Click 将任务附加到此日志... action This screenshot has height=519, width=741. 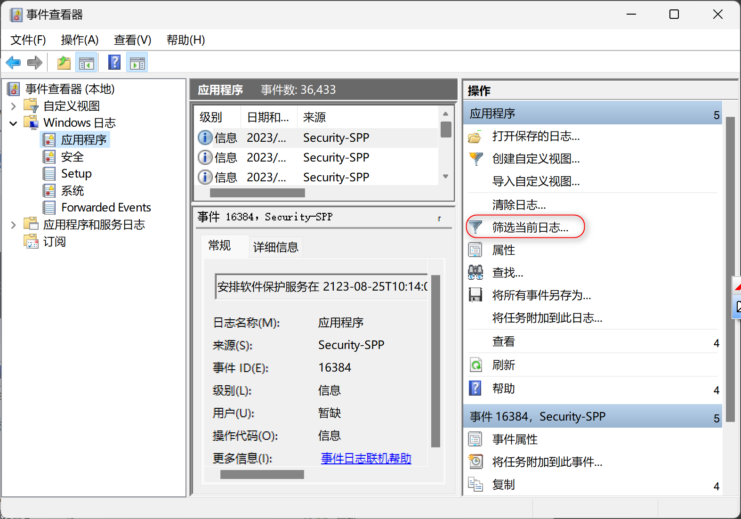(547, 318)
